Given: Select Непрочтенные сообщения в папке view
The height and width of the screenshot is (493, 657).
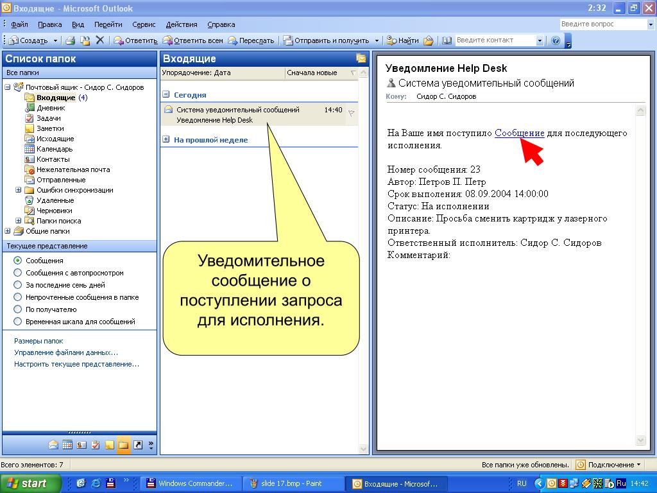Looking at the screenshot, I should pos(17,297).
